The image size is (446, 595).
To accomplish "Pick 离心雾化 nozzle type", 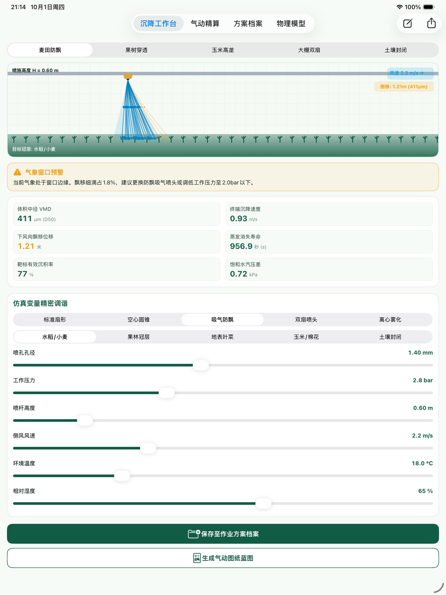I will click(390, 320).
